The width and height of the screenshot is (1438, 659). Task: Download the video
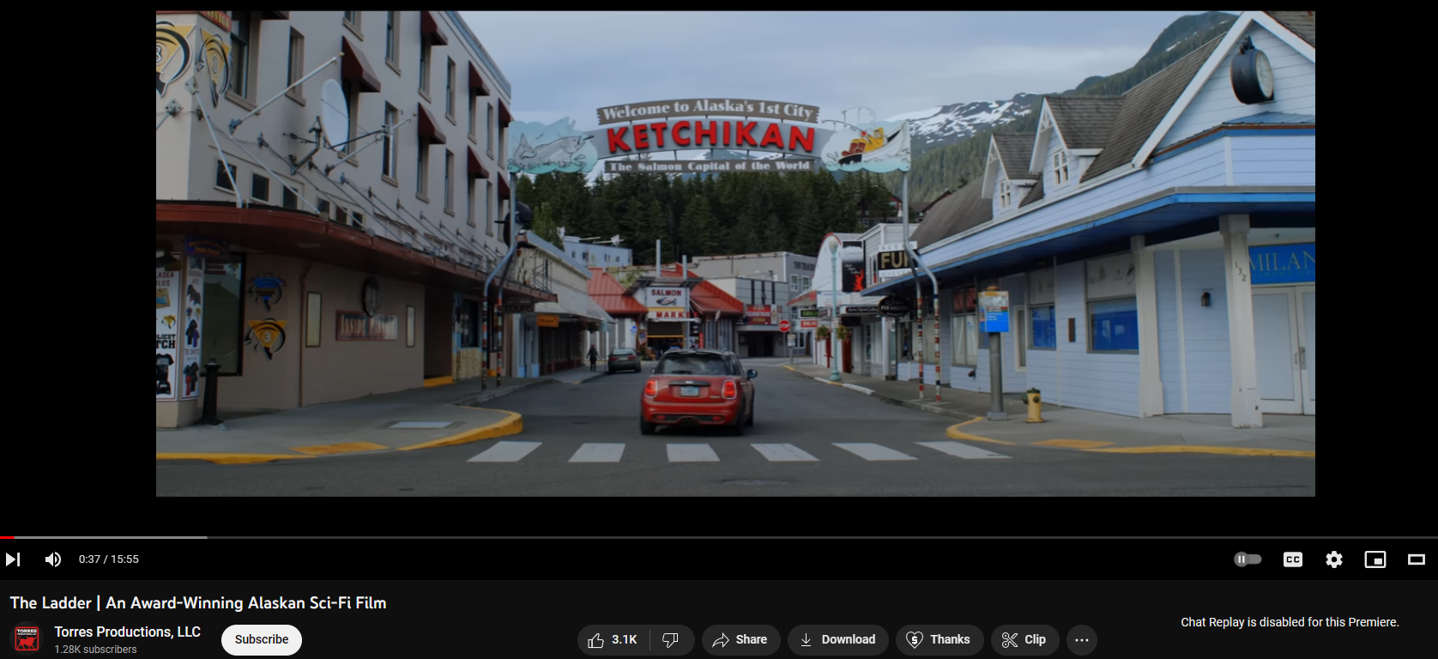pos(837,640)
